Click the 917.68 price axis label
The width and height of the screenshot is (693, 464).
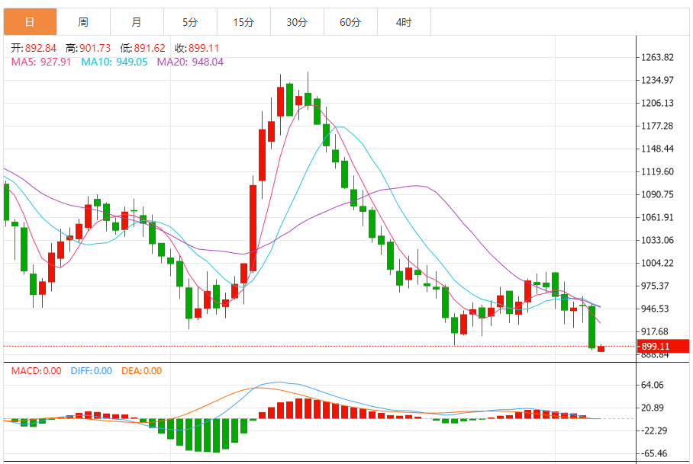coord(655,331)
